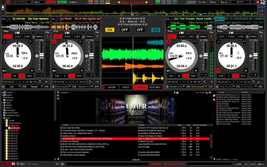267x167 pixels.
Task: Click AutoMix button
Action: point(238,164)
